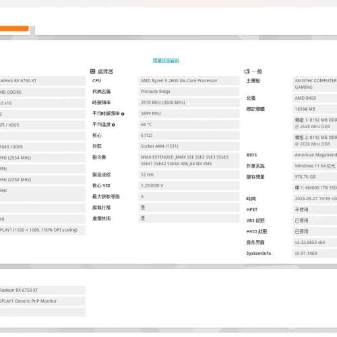The width and height of the screenshot is (337, 337).
Task: Open info tooltip beside 平均時脈頻率
Action: [123, 114]
